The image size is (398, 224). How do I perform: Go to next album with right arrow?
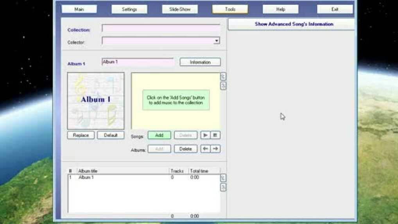point(215,149)
